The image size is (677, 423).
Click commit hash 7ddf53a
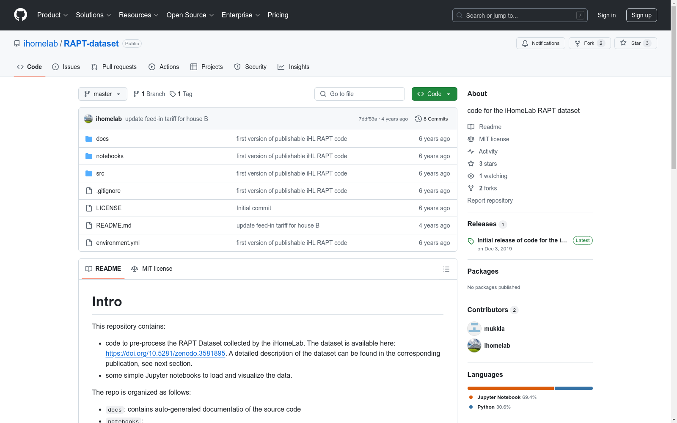[x=368, y=119]
